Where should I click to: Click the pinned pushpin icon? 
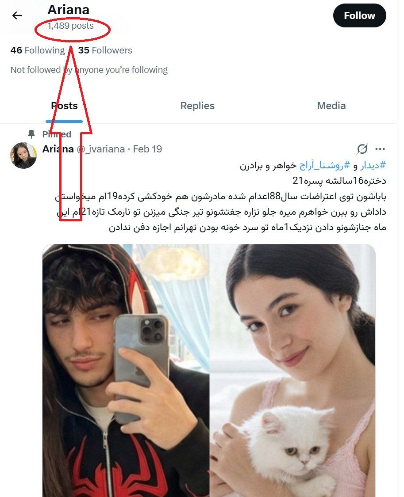coord(31,134)
